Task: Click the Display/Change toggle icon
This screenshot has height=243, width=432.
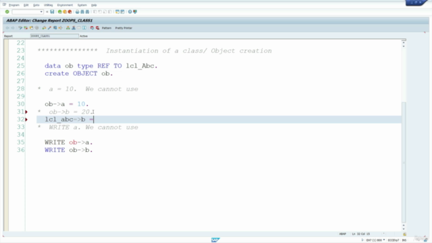Action: 20,28
